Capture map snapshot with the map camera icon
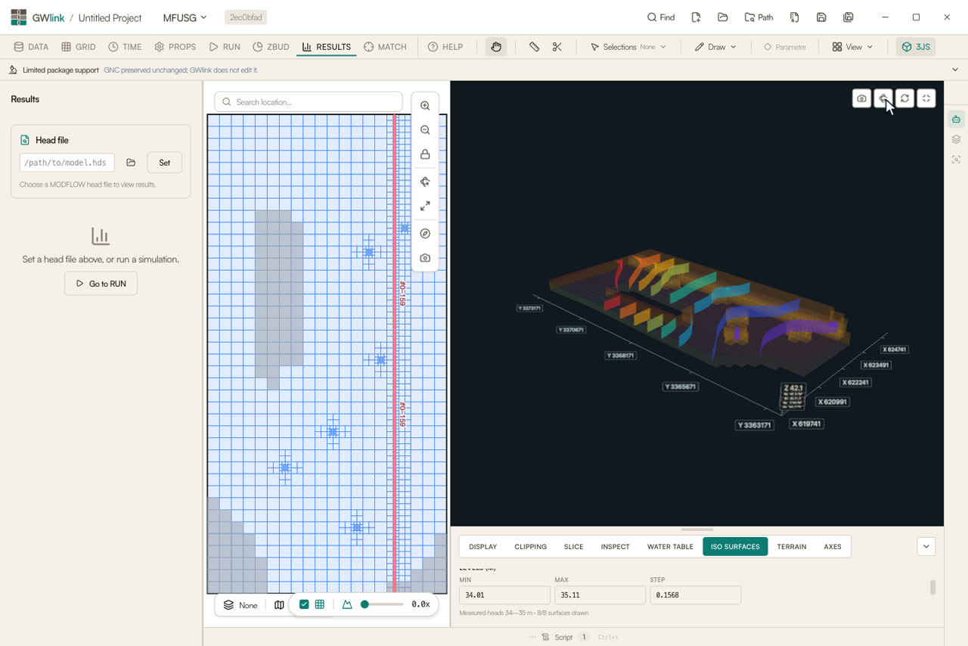The height and width of the screenshot is (646, 968). (425, 258)
